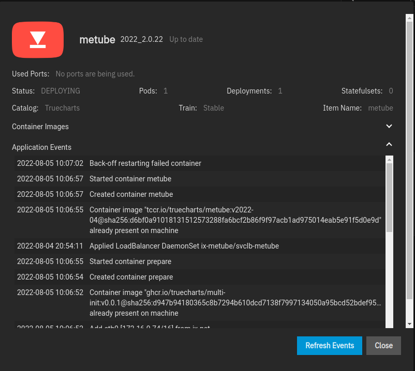Click the dialog's outer scrollbar thumb
415x371 pixels.
409,161
